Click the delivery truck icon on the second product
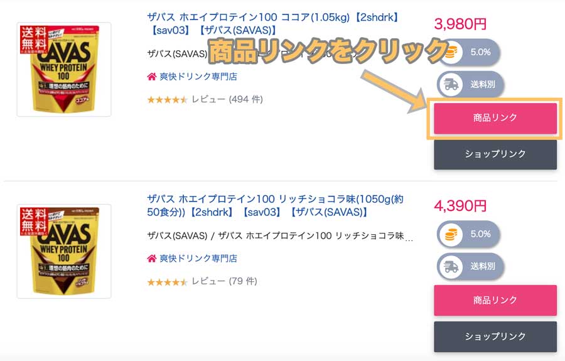The width and height of the screenshot is (565, 361). [451, 267]
